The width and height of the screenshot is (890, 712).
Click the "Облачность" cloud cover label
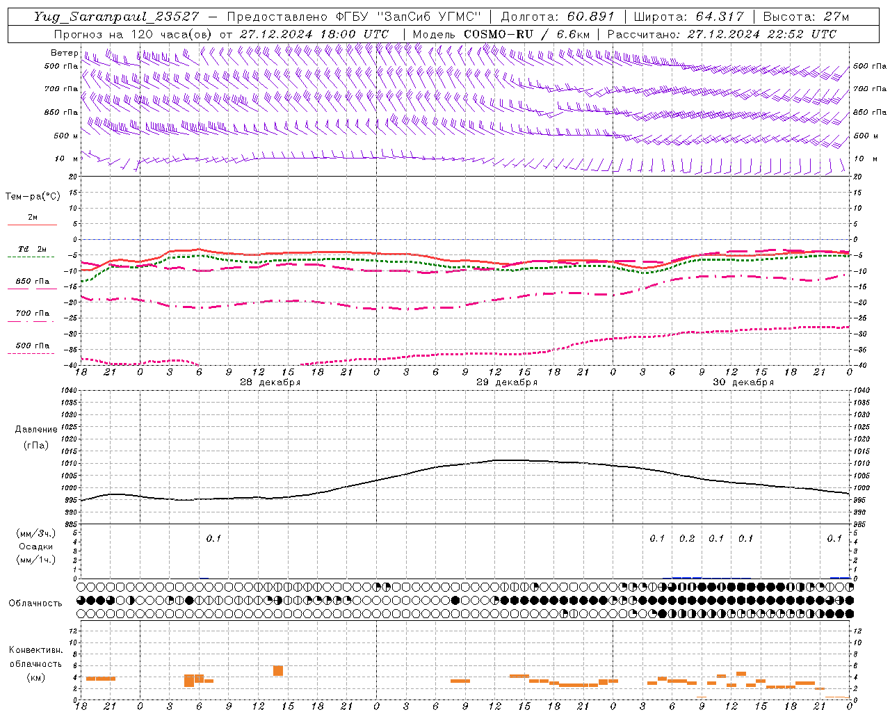coord(35,603)
